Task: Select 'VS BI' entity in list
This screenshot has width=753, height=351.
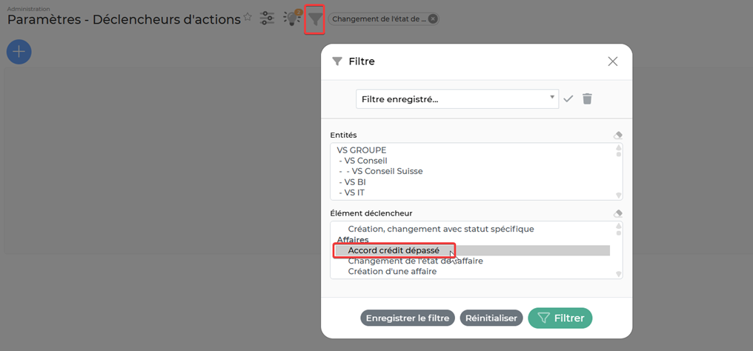Action: [x=355, y=182]
